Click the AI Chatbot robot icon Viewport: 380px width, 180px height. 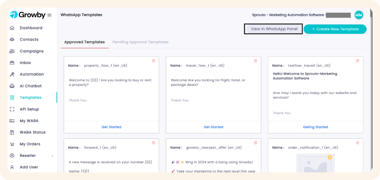[12, 86]
